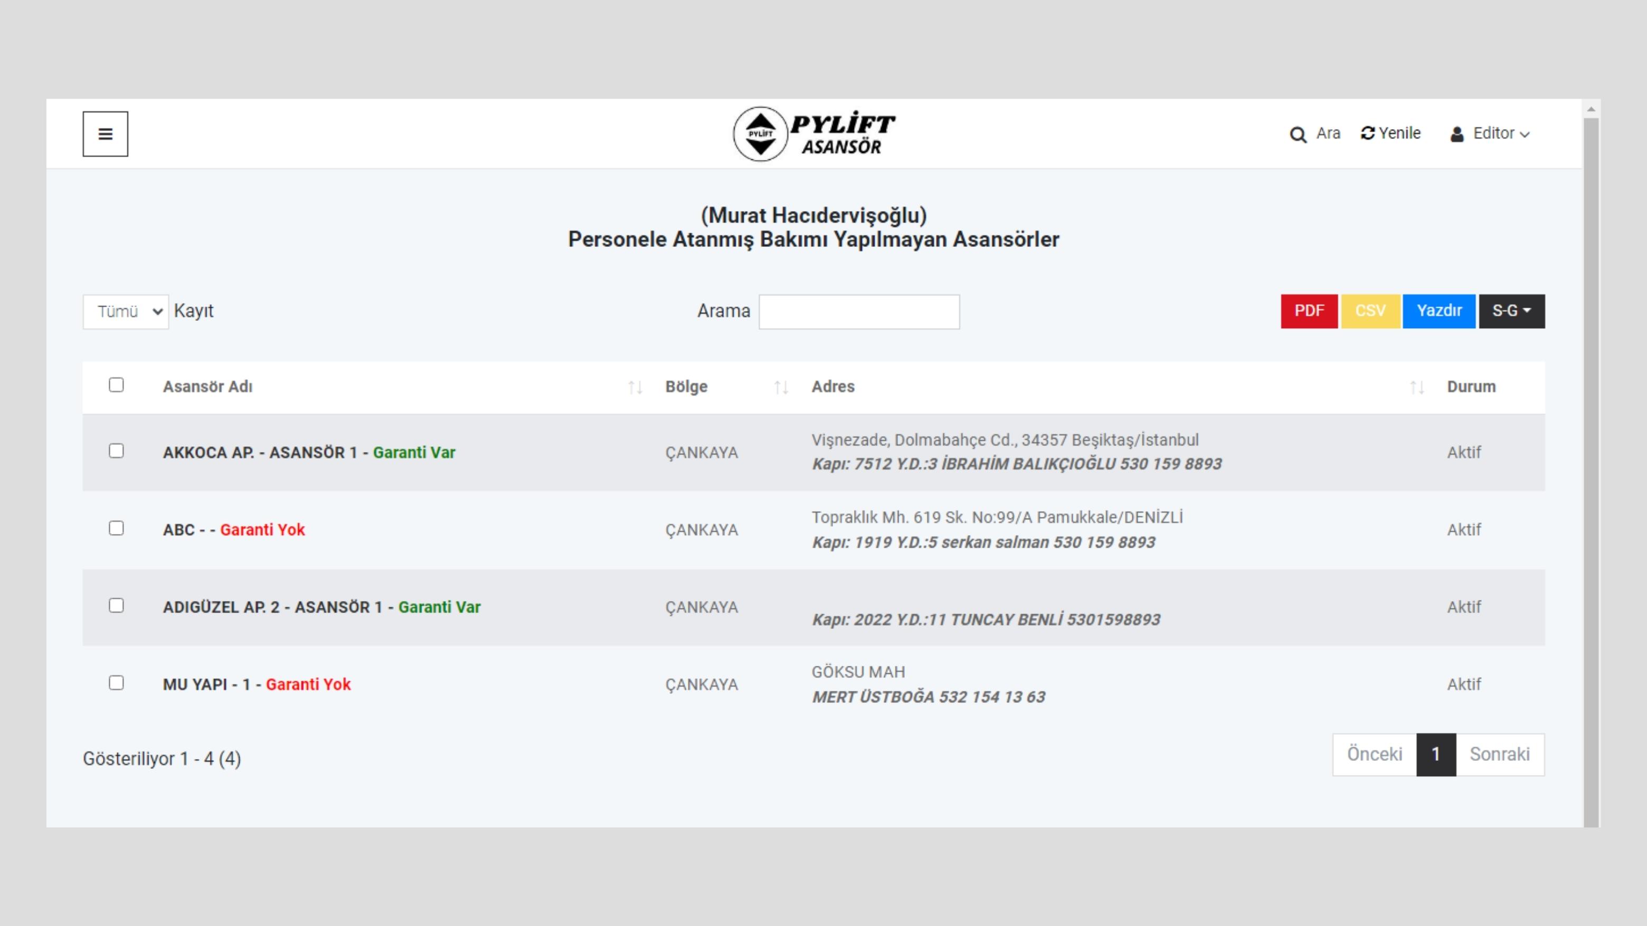This screenshot has height=926, width=1647.
Task: Click the Ara search magnifier icon
Action: click(1297, 135)
